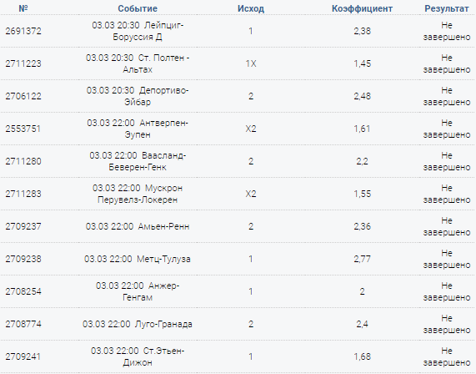Screen dimensions: 476x374
Task: Select coefficient 1,68 in the last row
Action: tap(362, 356)
